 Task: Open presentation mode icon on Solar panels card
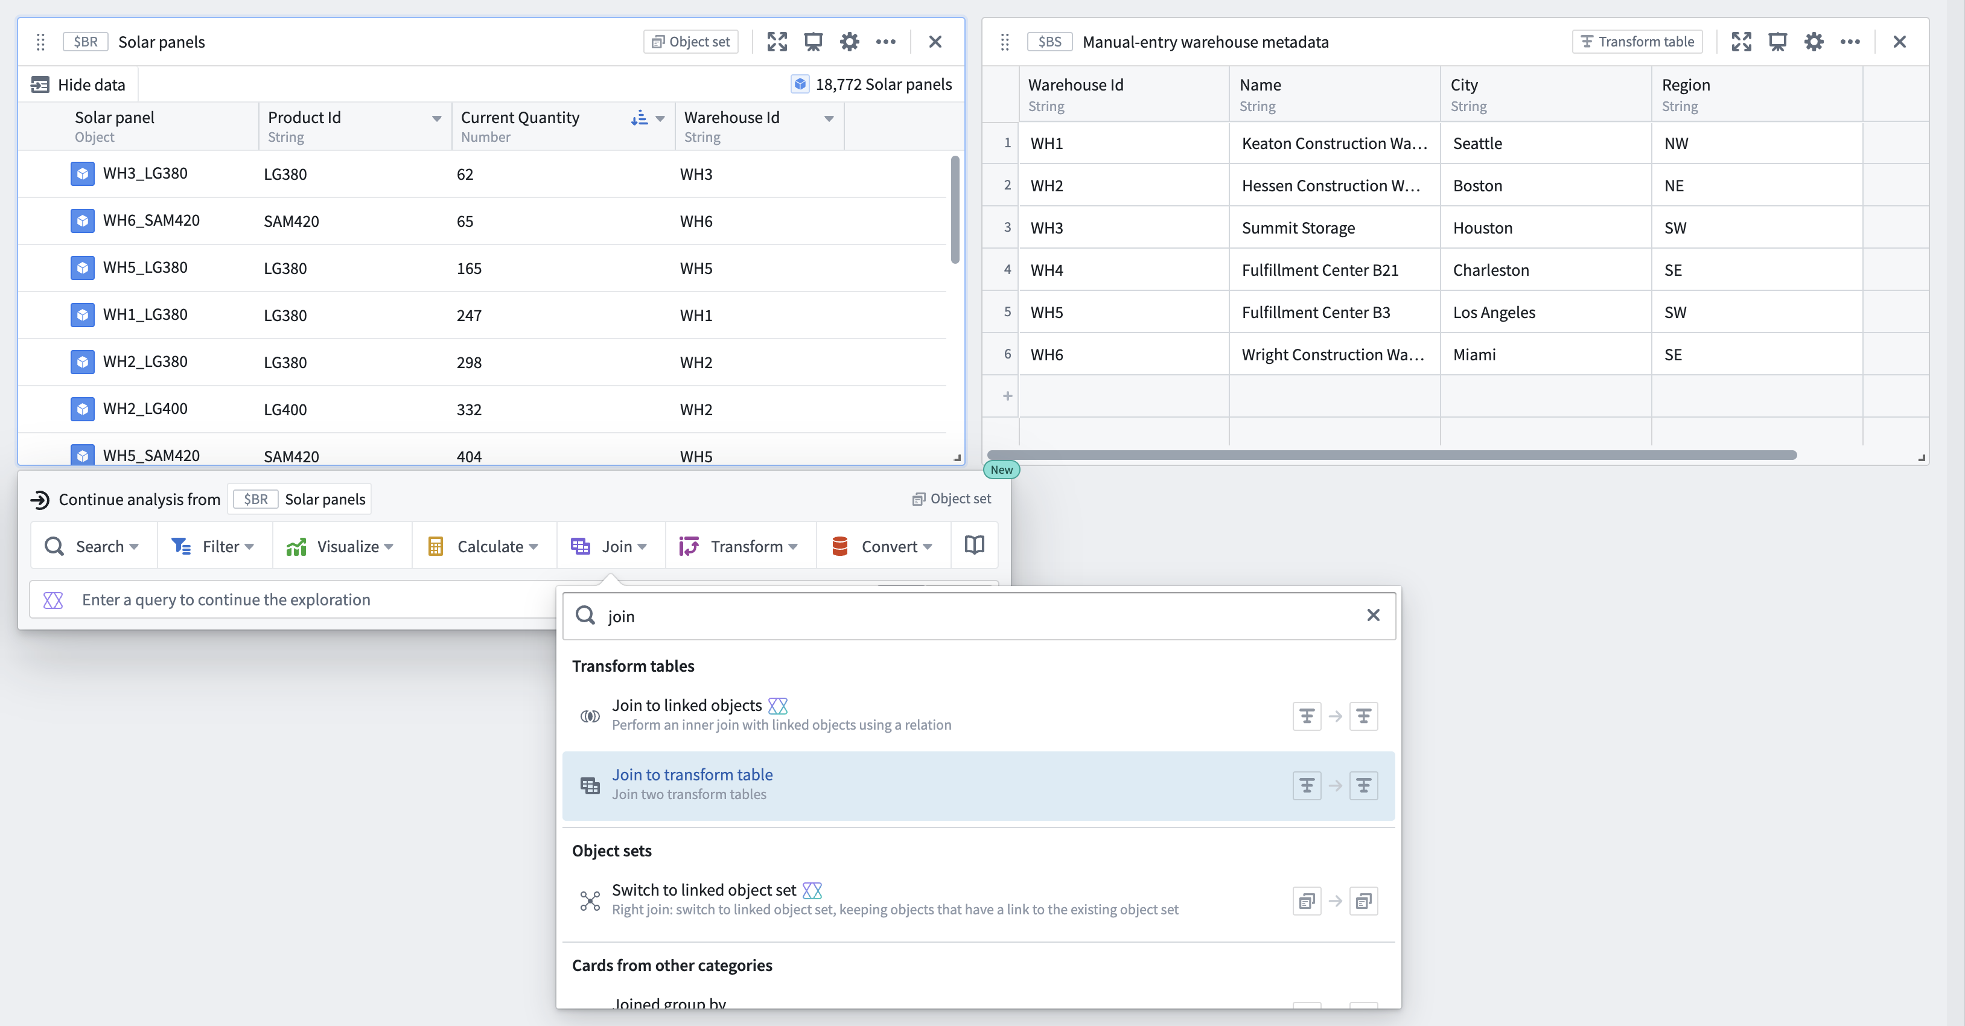813,42
